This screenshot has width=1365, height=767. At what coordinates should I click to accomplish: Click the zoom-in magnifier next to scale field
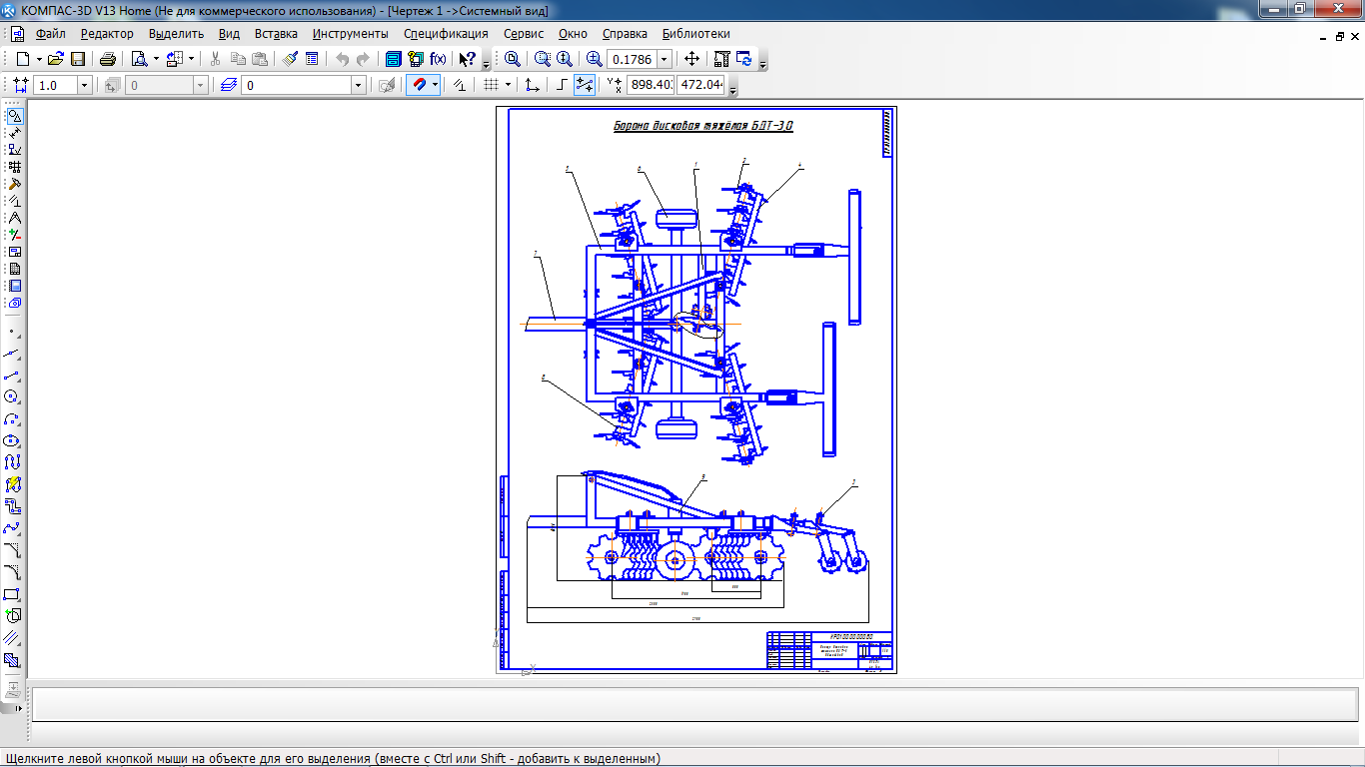[595, 59]
